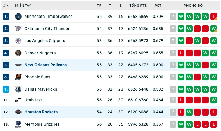The width and height of the screenshot is (221, 131).
Task: Click the Oklahoma City Thunder logo
Action: 18,29
